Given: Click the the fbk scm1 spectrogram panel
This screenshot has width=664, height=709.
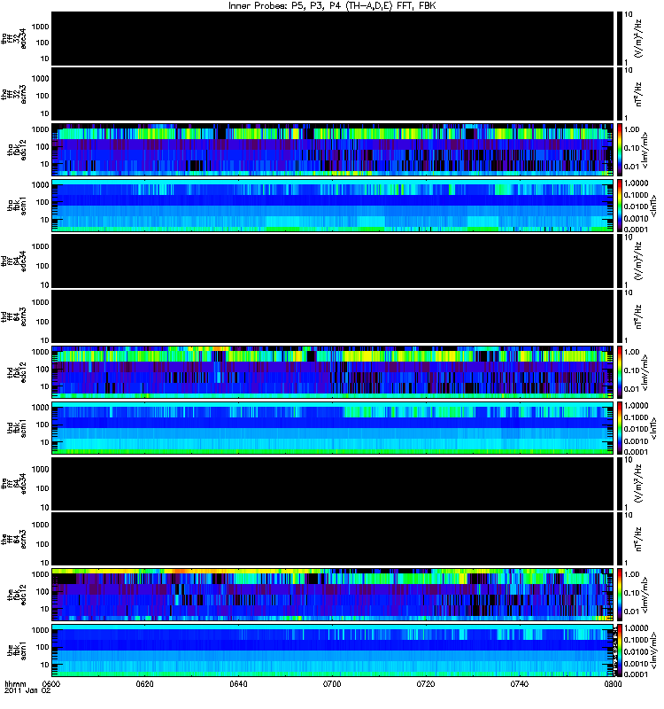Looking at the screenshot, I should pos(332,651).
